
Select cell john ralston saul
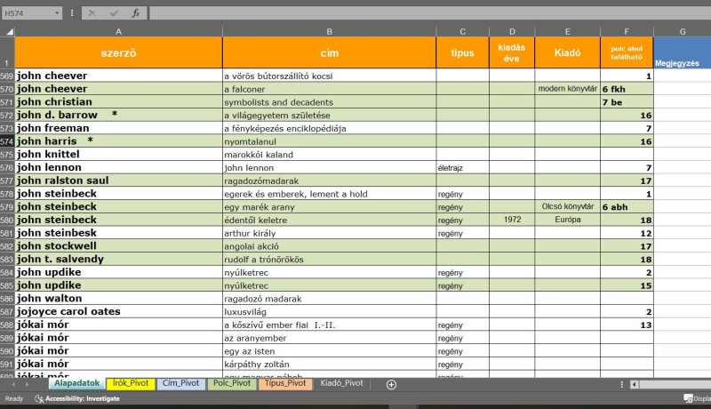(118, 180)
